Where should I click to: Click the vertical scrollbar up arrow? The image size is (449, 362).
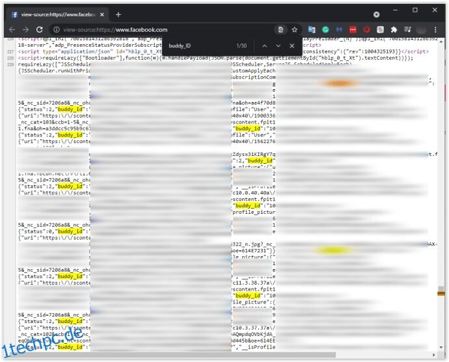coord(441,42)
